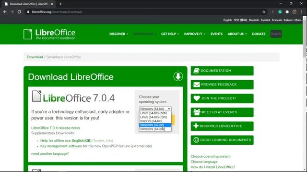Expand the IMPROVE IT menu
This screenshot has height=172, width=307.
coord(195,34)
